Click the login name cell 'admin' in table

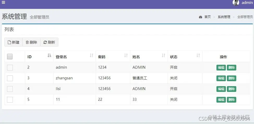click(x=61, y=67)
